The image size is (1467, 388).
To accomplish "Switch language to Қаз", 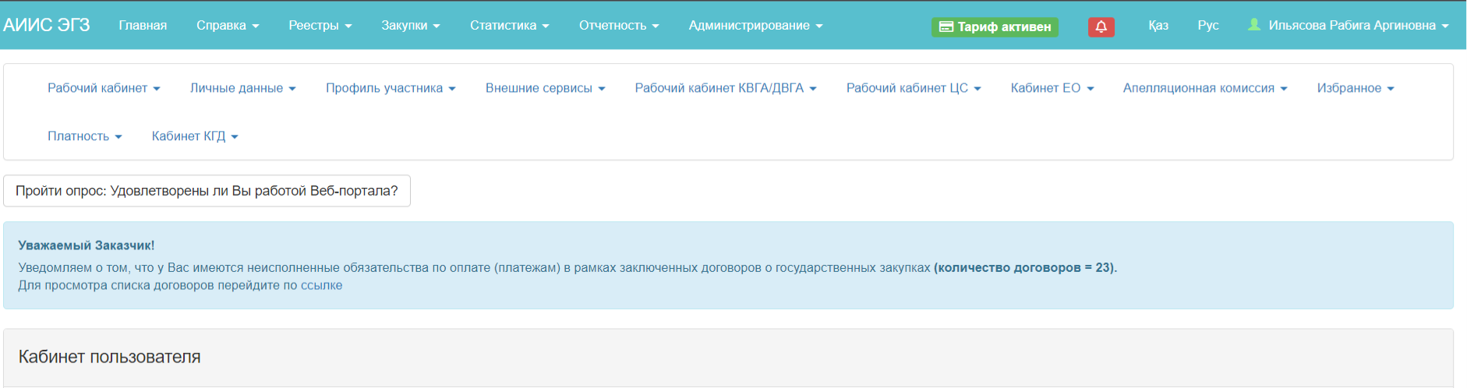I will pyautogui.click(x=1158, y=26).
